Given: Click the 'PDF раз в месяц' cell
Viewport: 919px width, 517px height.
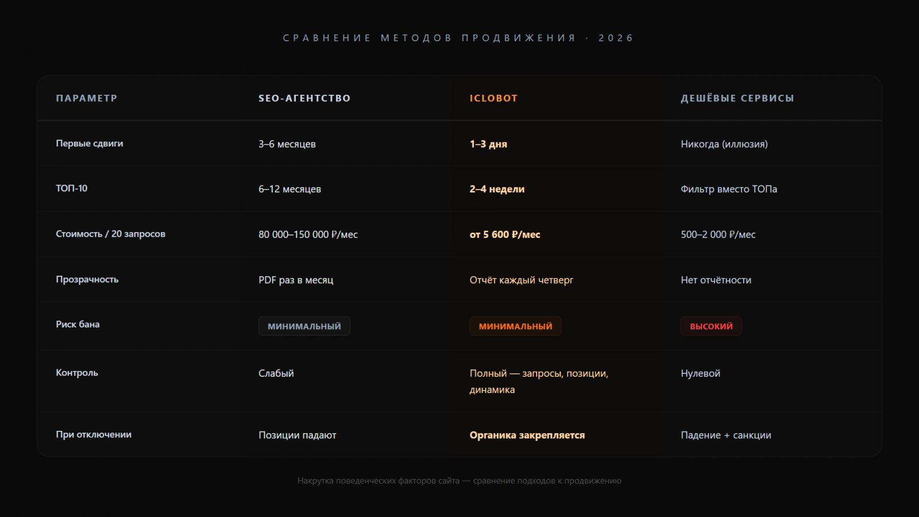Looking at the screenshot, I should click(296, 280).
